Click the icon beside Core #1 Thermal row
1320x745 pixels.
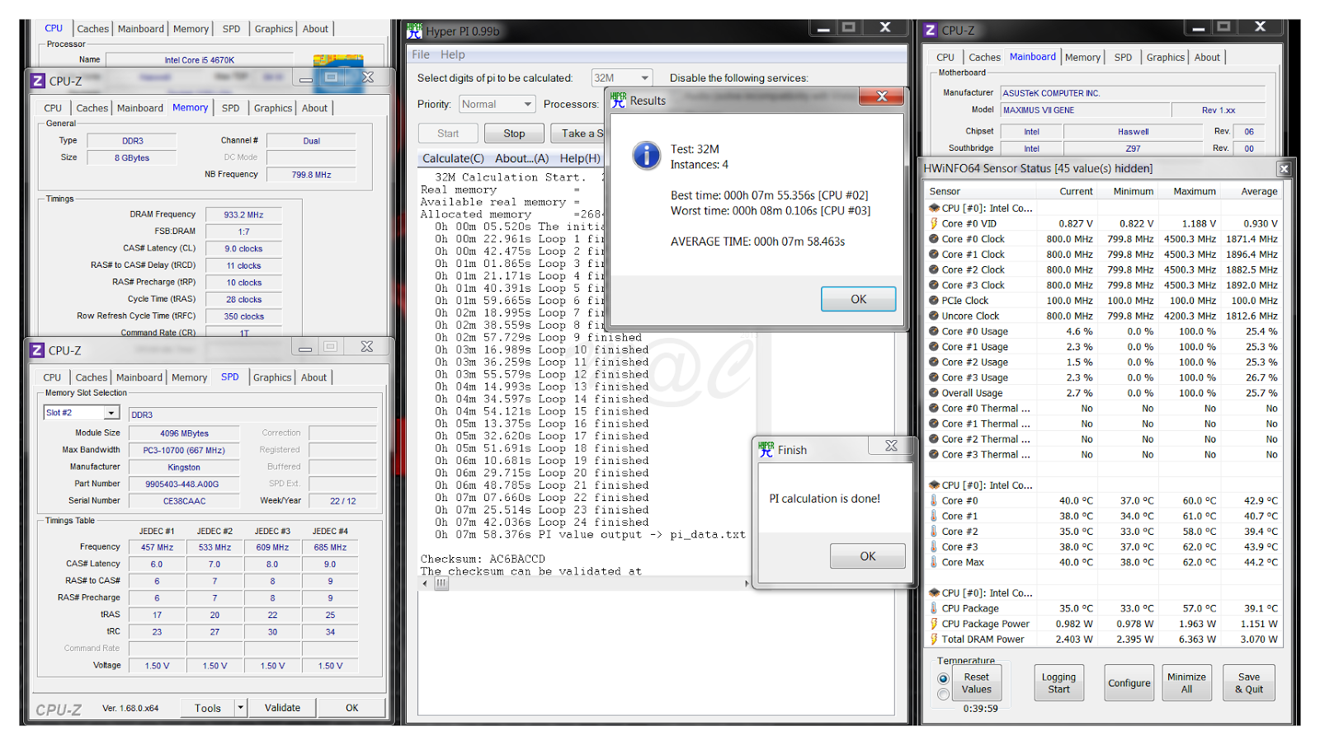point(934,424)
